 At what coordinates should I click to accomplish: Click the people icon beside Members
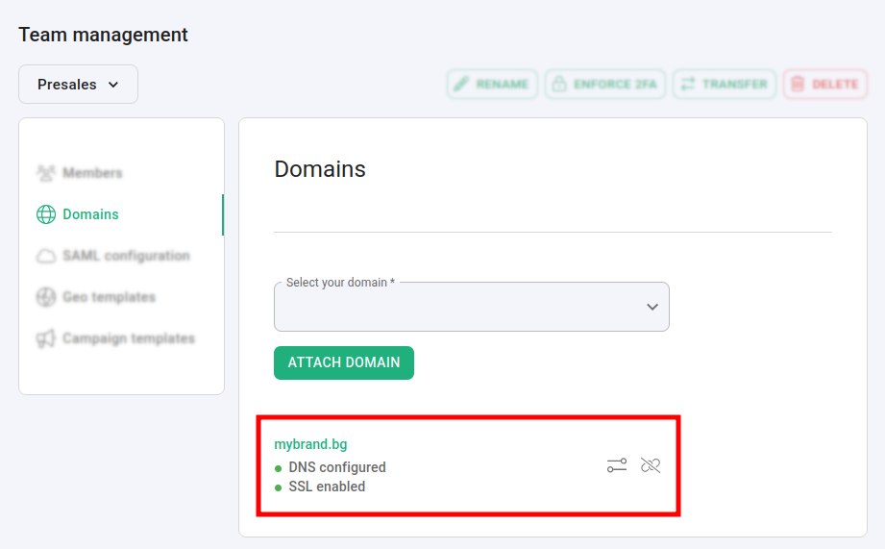click(46, 173)
